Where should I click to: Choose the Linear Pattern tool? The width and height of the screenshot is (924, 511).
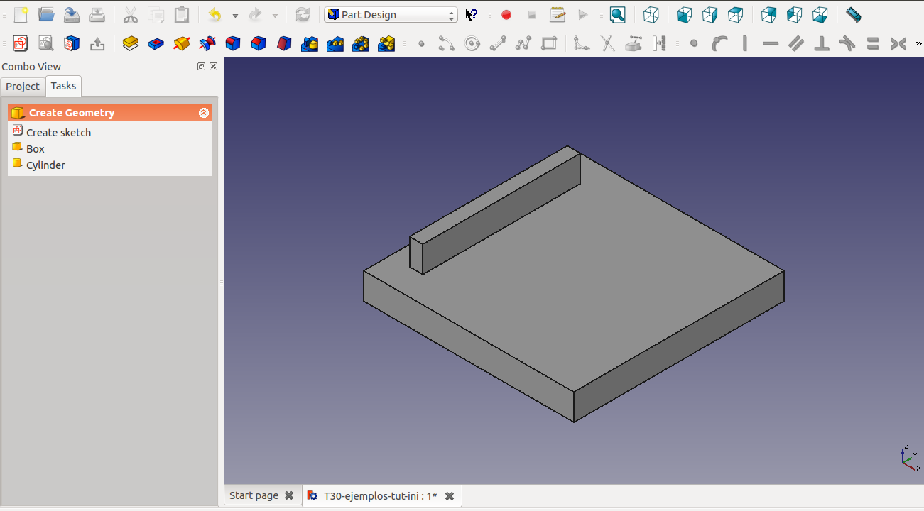coord(335,44)
